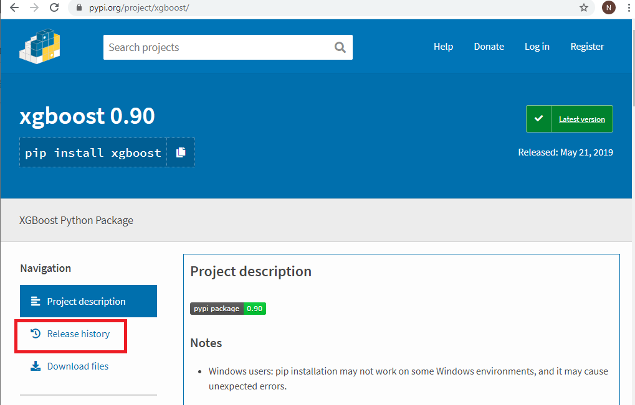
Task: Click the Latest version button
Action: (581, 119)
